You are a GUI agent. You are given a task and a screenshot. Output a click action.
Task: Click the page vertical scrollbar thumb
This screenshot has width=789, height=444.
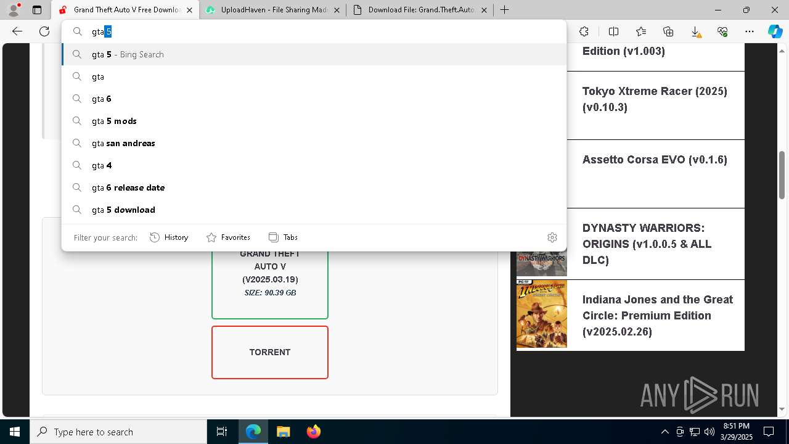(x=782, y=175)
